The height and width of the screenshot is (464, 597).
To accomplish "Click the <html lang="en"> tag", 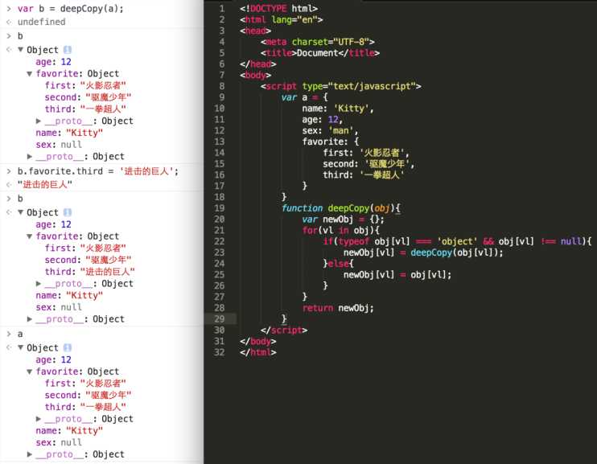I will click(282, 19).
